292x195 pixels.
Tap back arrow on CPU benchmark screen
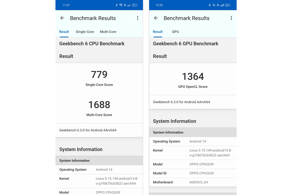(62, 18)
